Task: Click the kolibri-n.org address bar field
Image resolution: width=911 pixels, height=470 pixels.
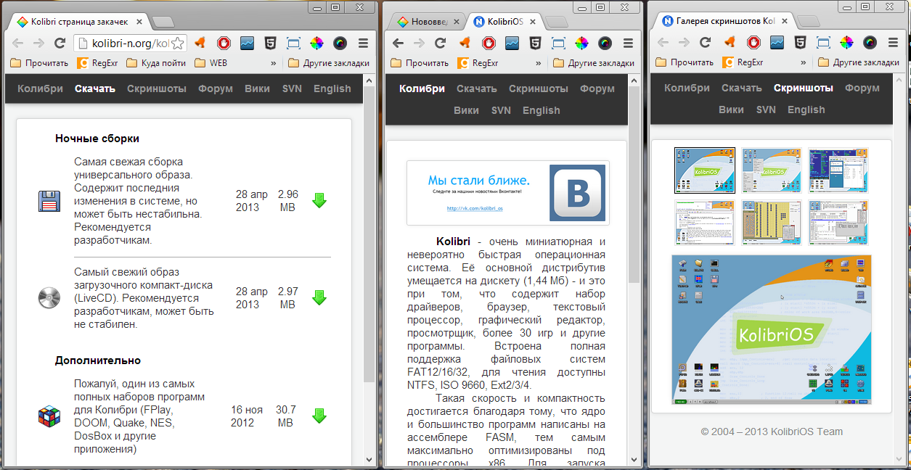Action: click(123, 43)
